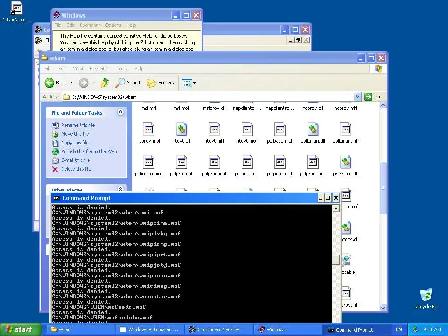Click Move this file link
Viewport: 448px width, 336px height.
click(x=75, y=134)
